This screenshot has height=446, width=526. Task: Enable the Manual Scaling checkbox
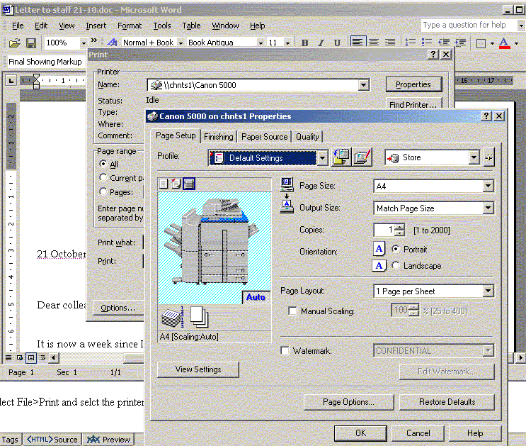click(292, 311)
